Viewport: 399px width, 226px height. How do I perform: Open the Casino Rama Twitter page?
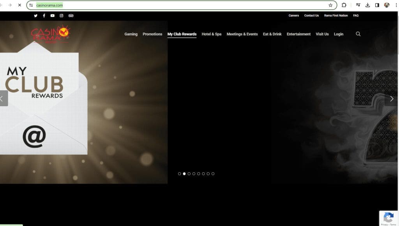click(35, 16)
